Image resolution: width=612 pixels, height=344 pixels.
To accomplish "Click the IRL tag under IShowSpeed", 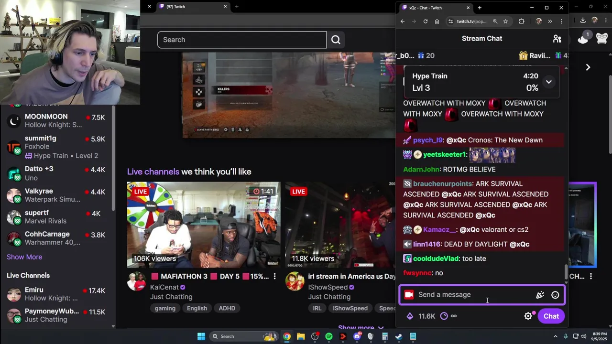I will click(x=317, y=308).
